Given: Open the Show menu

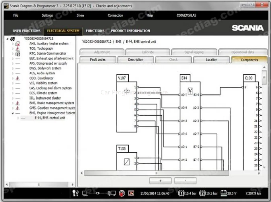Looking at the screenshot, I should coord(80,15).
